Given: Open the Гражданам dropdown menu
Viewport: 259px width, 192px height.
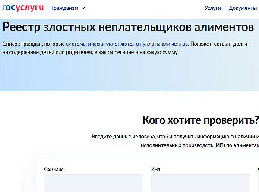Looking at the screenshot, I should click(x=65, y=8).
